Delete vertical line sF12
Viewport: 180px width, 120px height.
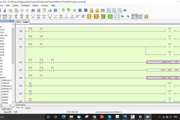tap(72, 16)
